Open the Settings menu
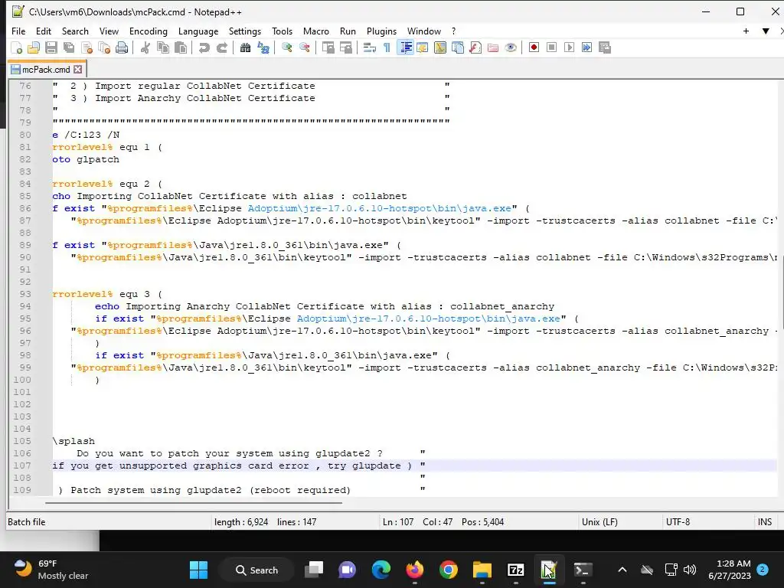The image size is (784, 588). pos(245,31)
